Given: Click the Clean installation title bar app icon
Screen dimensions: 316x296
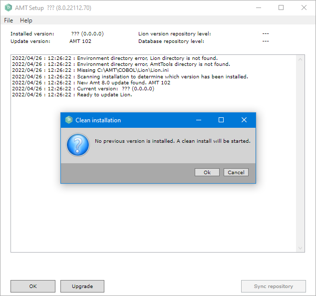Looking at the screenshot, I should coord(69,120).
